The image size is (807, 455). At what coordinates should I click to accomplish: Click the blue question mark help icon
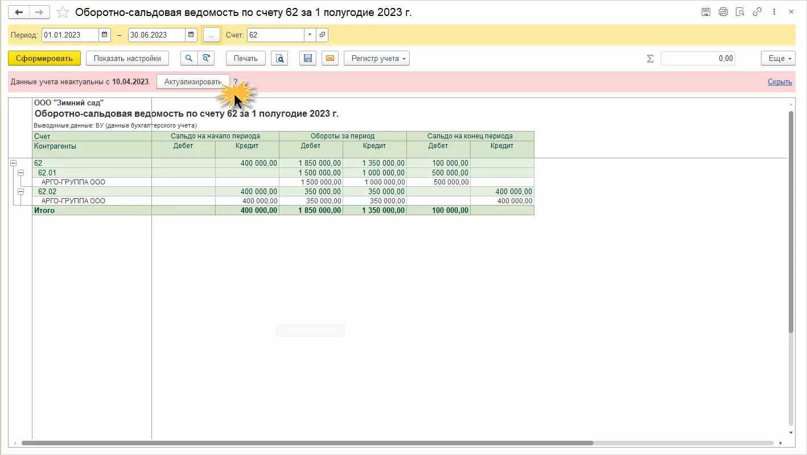(x=236, y=81)
